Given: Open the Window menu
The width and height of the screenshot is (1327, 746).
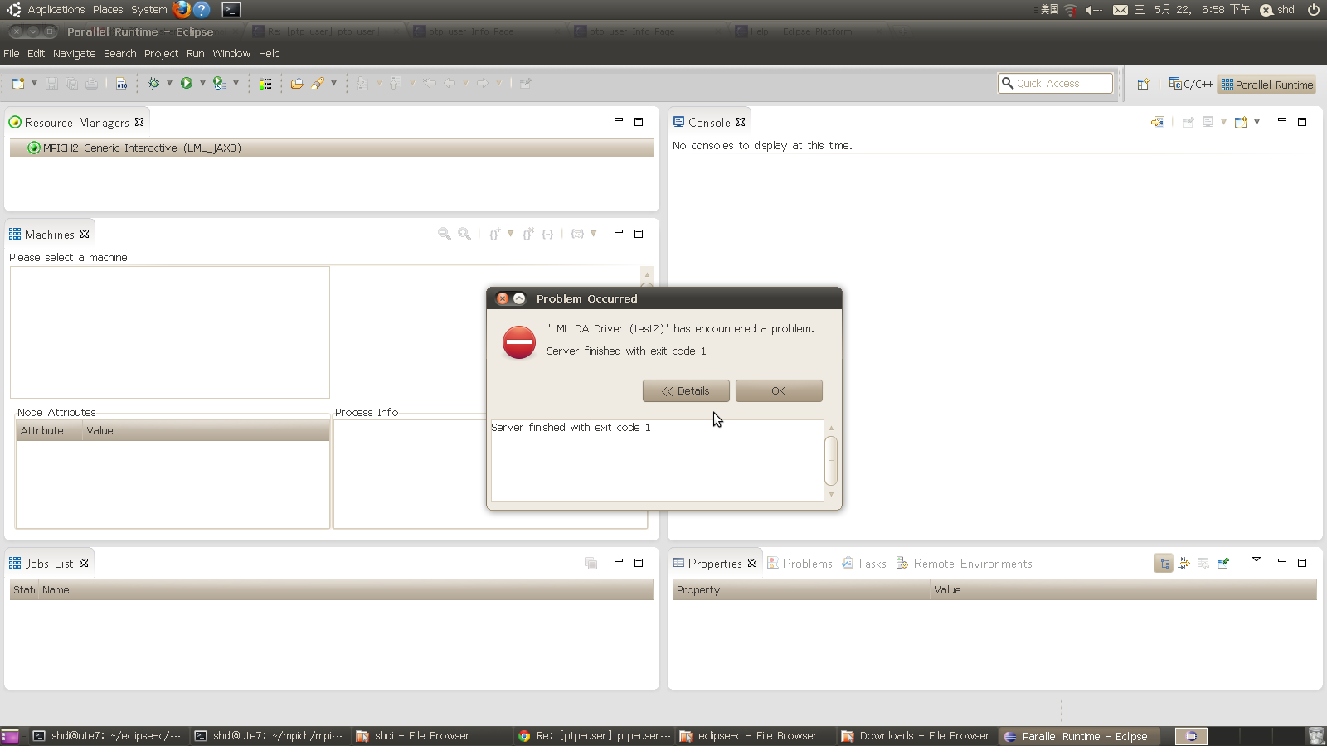Looking at the screenshot, I should pos(231,53).
